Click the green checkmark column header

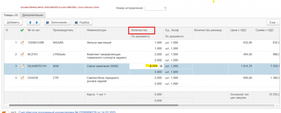(x=22, y=30)
